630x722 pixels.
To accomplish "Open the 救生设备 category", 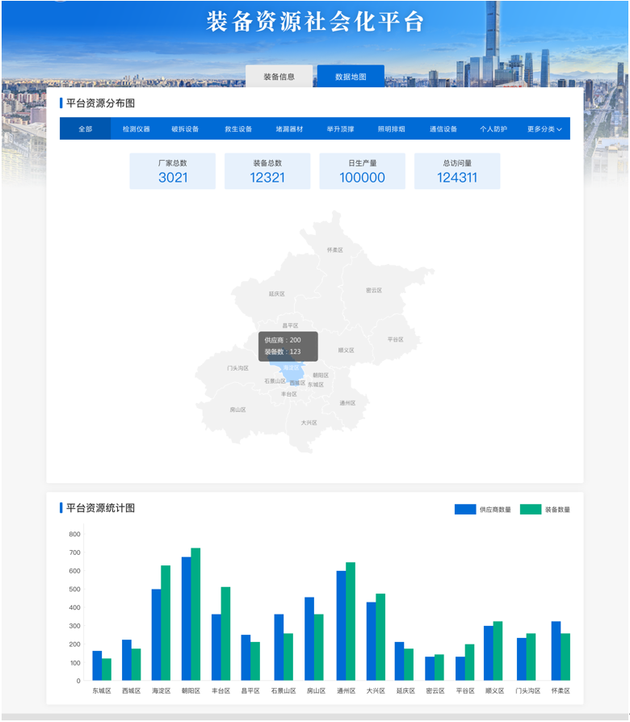I will [x=238, y=128].
